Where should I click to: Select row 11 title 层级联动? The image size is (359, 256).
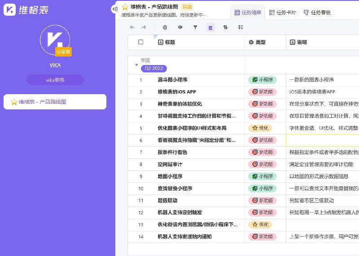(167, 201)
